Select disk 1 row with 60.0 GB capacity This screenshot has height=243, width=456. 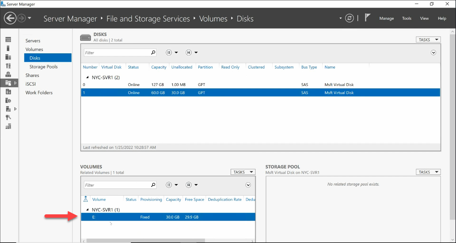[260, 93]
